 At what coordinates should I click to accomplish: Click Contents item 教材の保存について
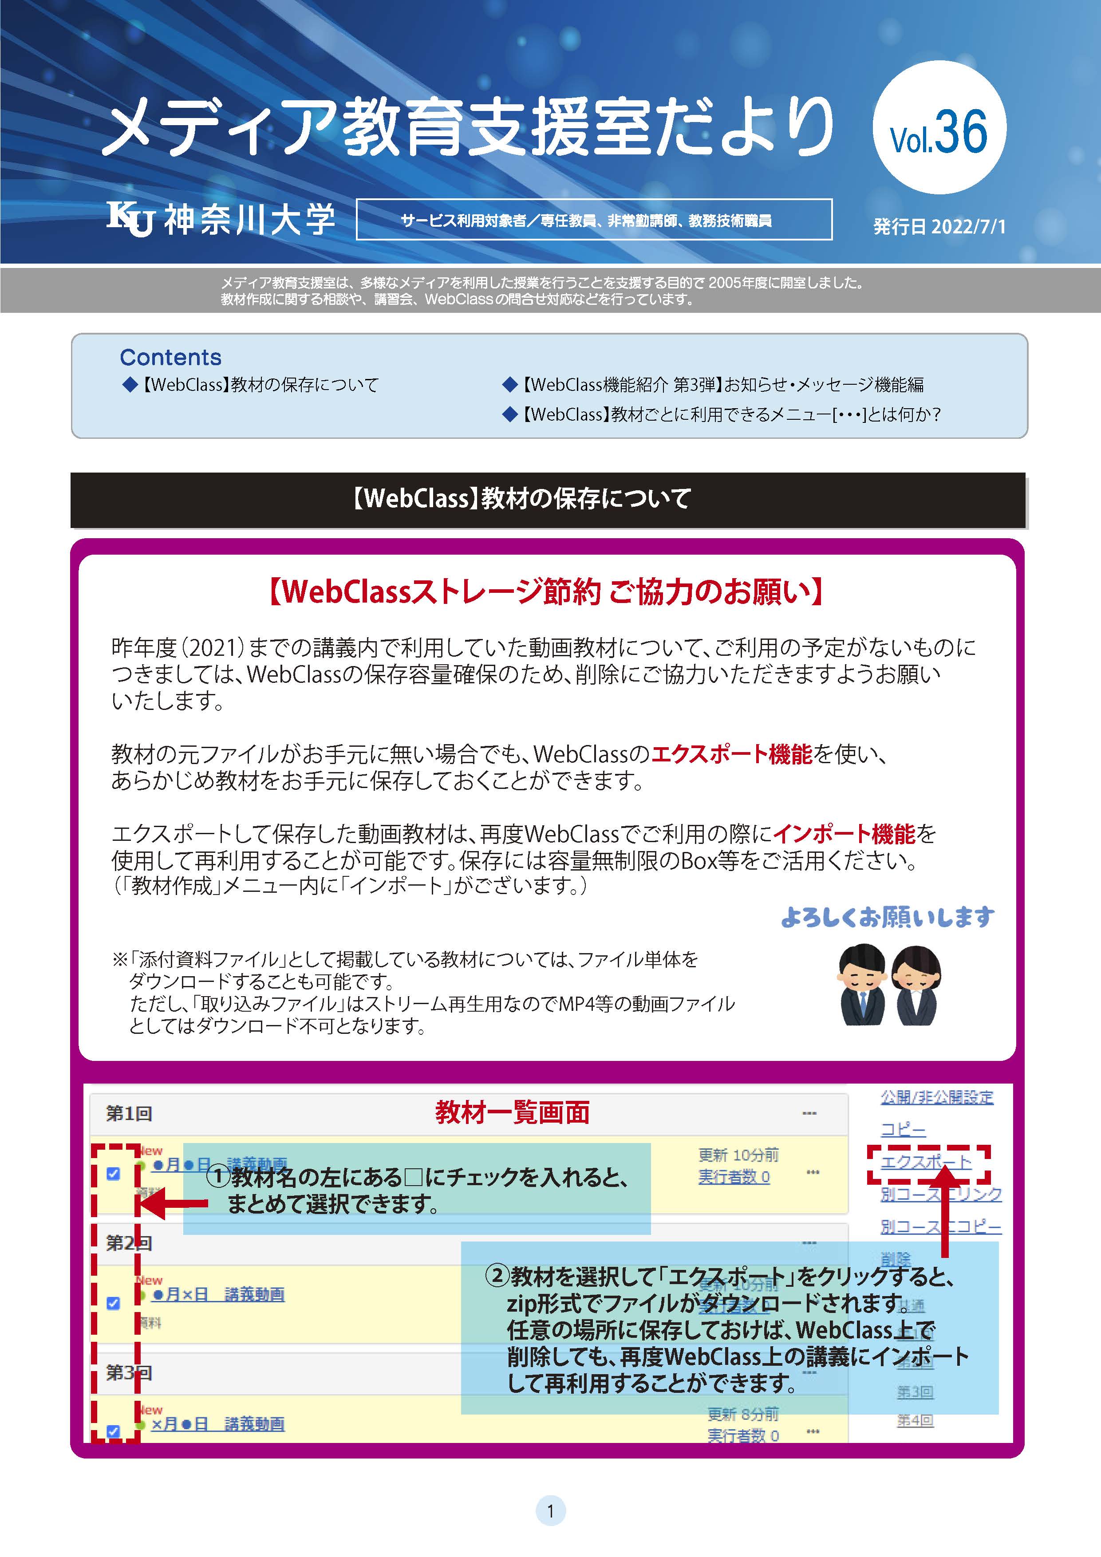pyautogui.click(x=250, y=385)
